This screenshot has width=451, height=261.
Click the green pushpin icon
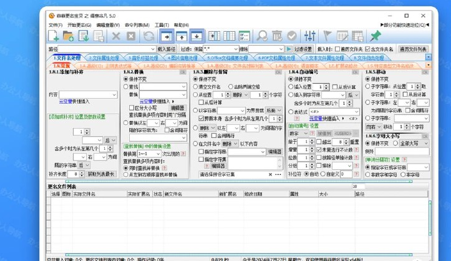[x=375, y=36]
